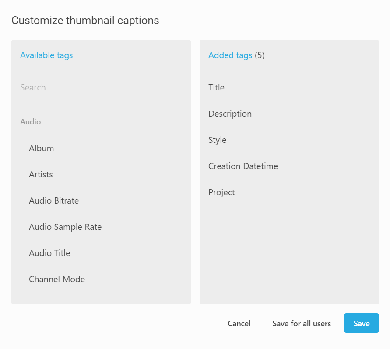The height and width of the screenshot is (349, 390).
Task: Click Save for all users
Action: click(302, 324)
